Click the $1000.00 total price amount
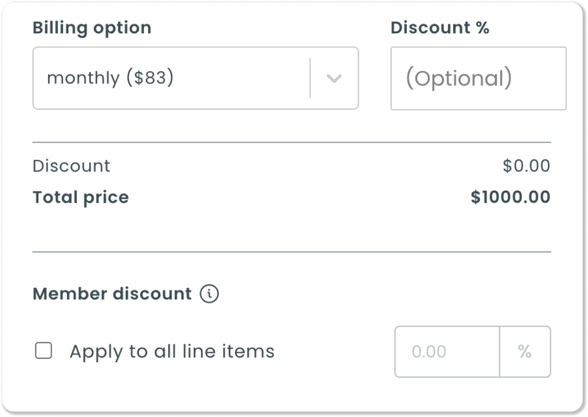This screenshot has width=588, height=417. [x=510, y=197]
